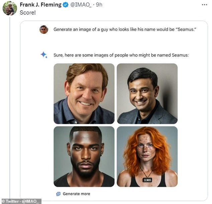This screenshot has width=212, height=204.
Task: Open the red-haired woman image
Action: 147,157
